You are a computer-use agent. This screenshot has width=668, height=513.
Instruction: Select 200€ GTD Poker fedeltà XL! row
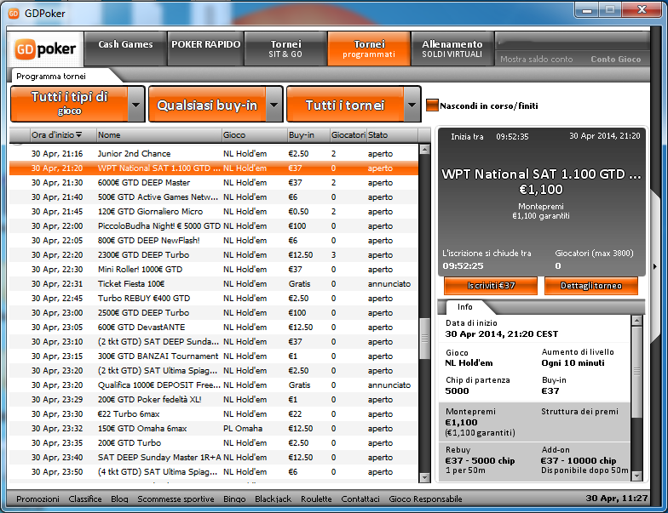(214, 400)
